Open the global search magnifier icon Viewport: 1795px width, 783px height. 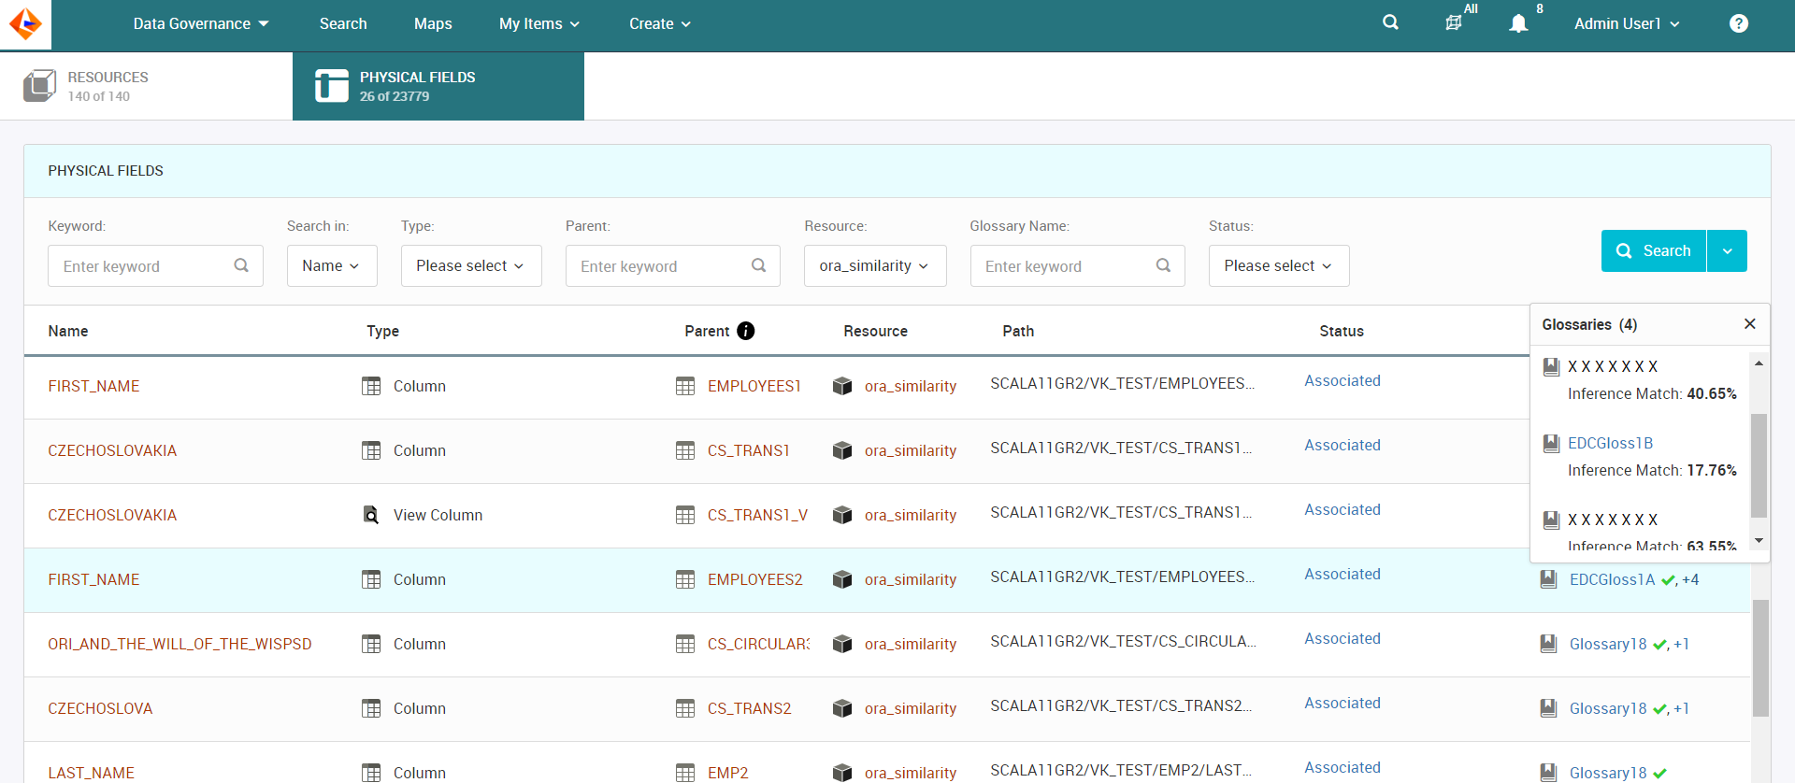(1390, 22)
